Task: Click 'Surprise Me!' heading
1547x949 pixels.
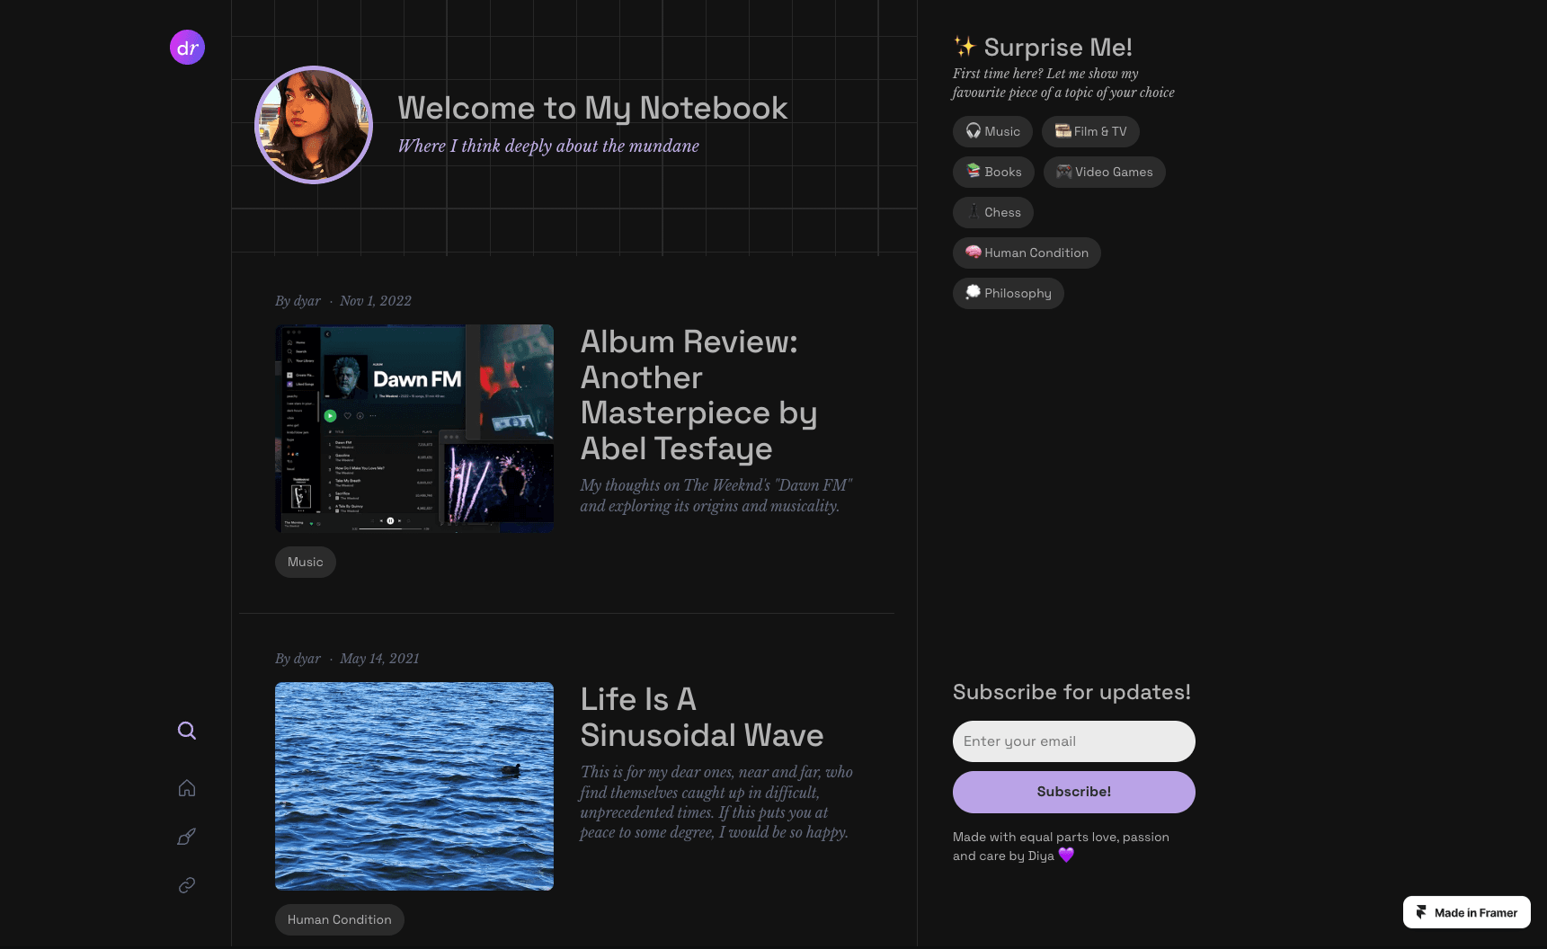Action: tap(1058, 47)
